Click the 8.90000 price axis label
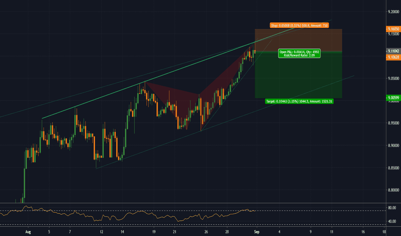This screenshot has width=401, height=236. click(x=393, y=145)
